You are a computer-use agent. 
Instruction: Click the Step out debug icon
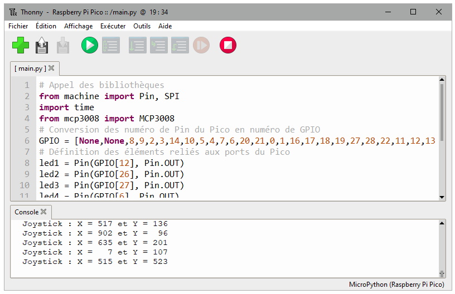pyautogui.click(x=180, y=45)
